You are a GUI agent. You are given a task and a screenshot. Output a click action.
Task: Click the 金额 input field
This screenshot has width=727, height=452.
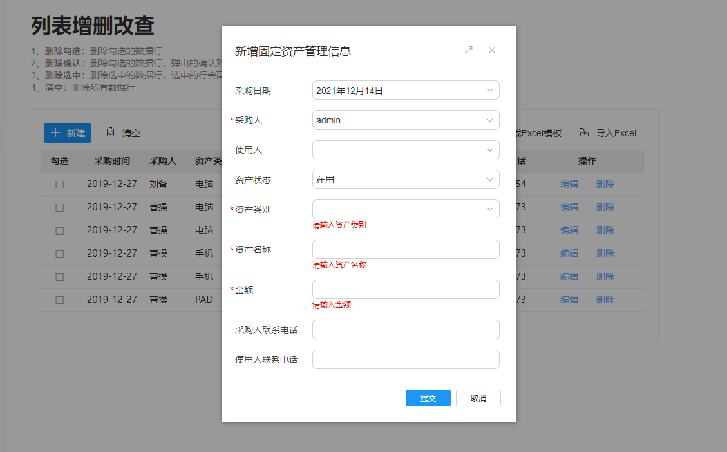point(406,289)
